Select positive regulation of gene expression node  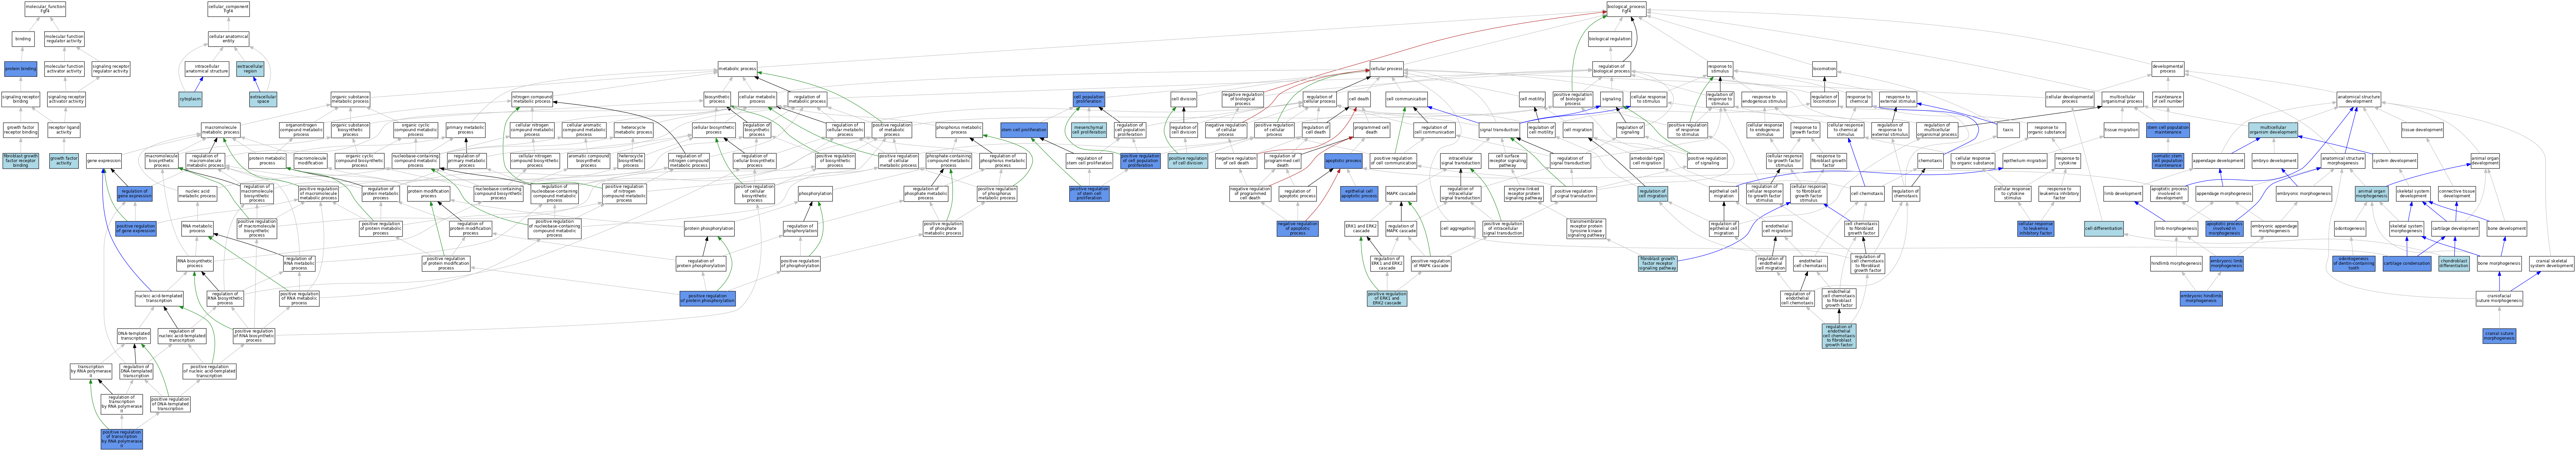[x=136, y=229]
